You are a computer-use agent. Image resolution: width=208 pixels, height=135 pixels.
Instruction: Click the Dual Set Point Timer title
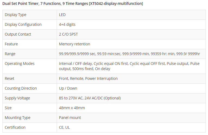(x=72, y=4)
